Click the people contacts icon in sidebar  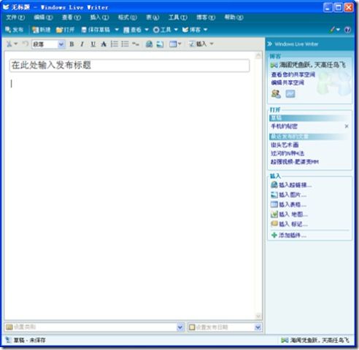tap(276, 93)
